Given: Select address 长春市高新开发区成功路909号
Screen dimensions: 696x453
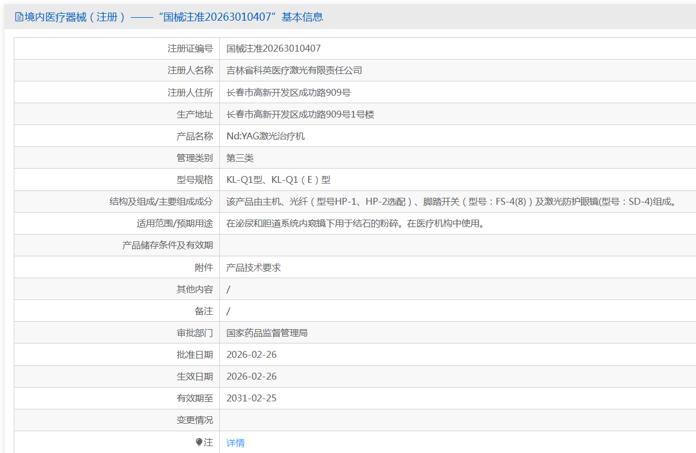Looking at the screenshot, I should [289, 92].
